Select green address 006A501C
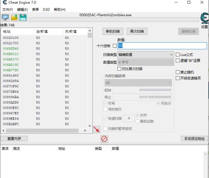Image resolution: width=209 pixels, height=178 pixels. [x=11, y=54]
